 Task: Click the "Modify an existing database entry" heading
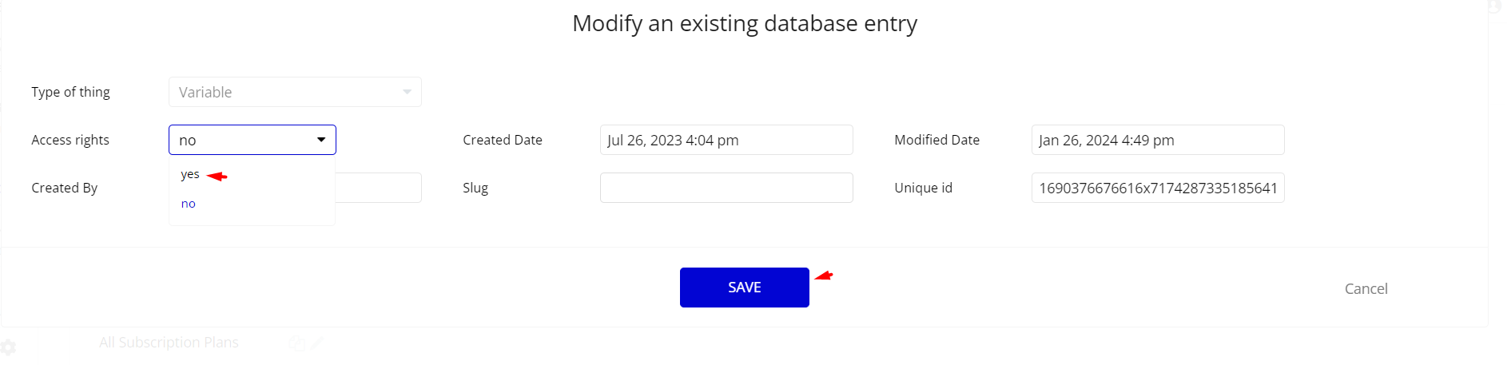click(745, 23)
